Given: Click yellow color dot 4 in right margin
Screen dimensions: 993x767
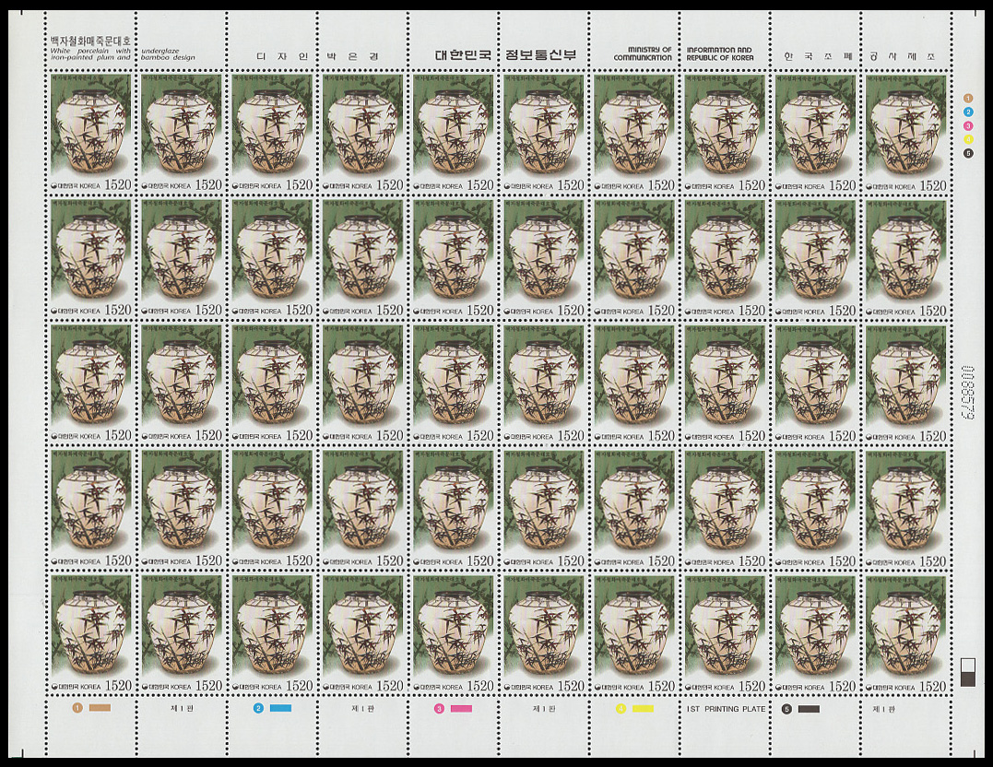Looking at the screenshot, I should 968,139.
